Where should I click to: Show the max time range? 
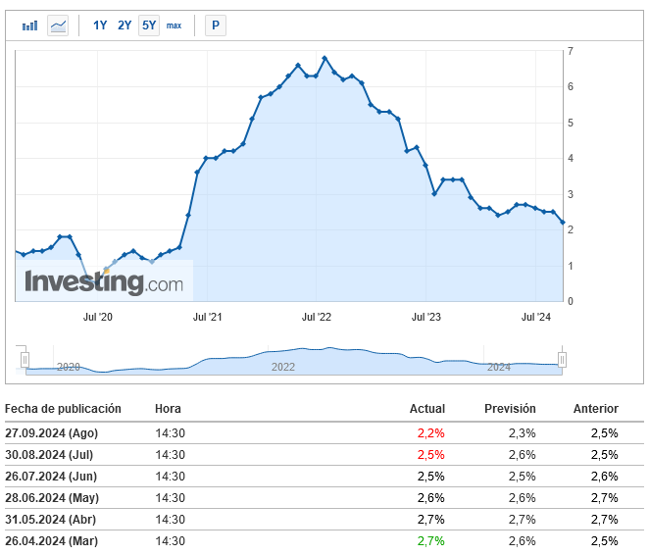174,25
